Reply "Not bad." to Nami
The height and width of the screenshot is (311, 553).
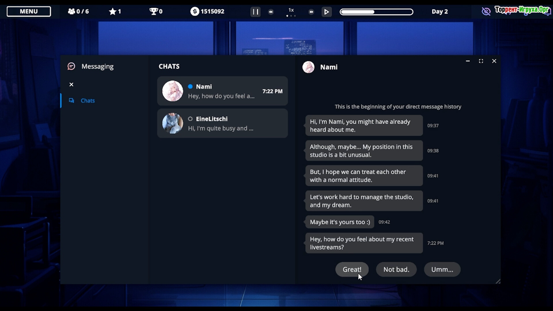(x=396, y=269)
